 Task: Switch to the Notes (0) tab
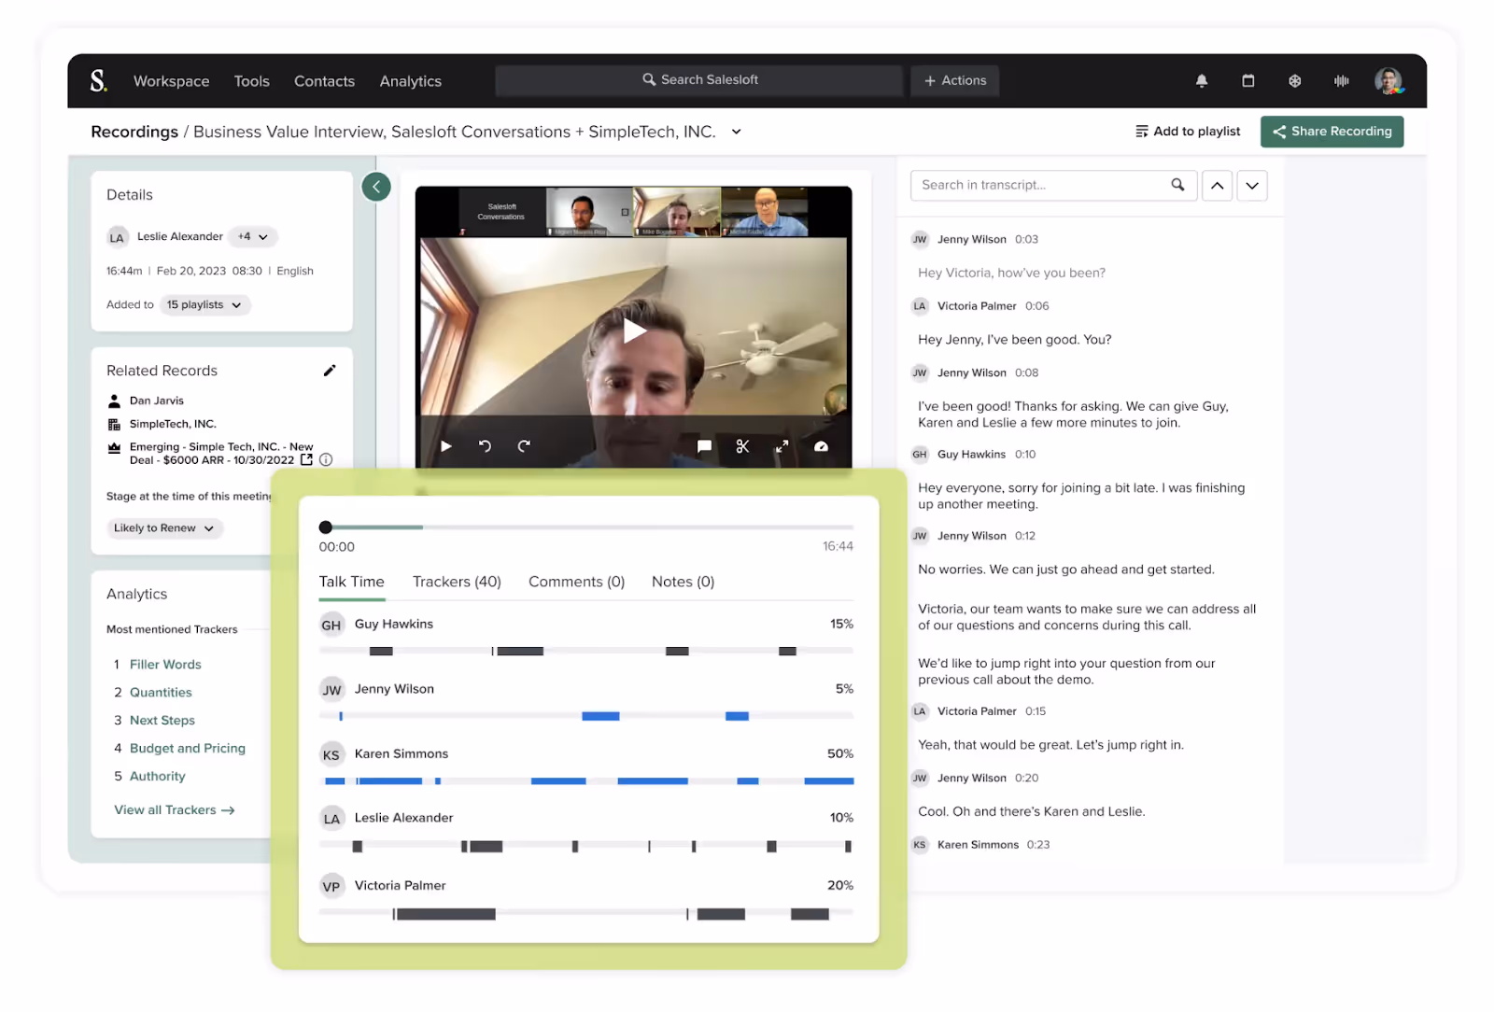point(683,582)
